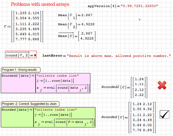This screenshot has height=136, width=173.
Task: Click the green Rounded(data) program block
Action: click(x=48, y=117)
